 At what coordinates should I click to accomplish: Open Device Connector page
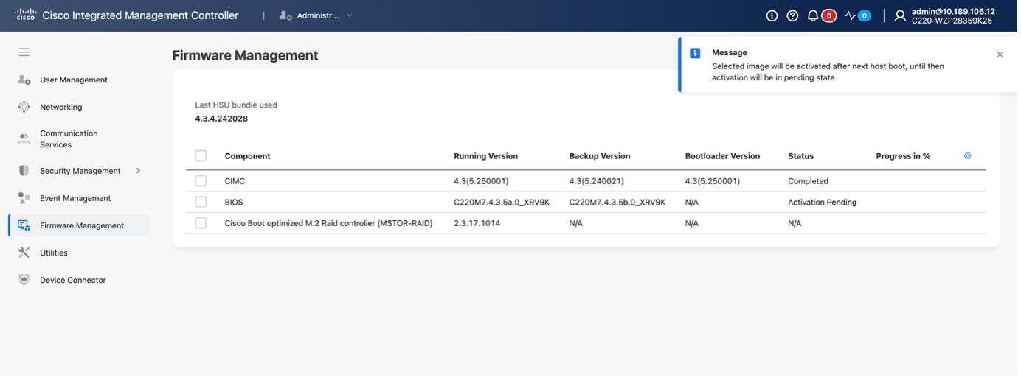(72, 280)
